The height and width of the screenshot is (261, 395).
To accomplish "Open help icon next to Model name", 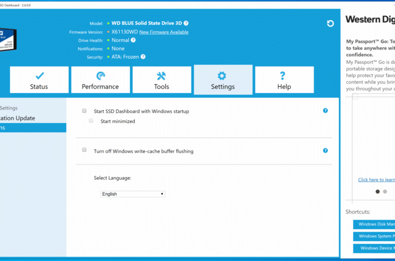I will pyautogui.click(x=186, y=23).
